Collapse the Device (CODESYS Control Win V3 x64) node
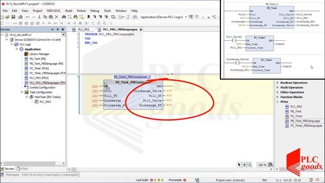The width and height of the screenshot is (325, 183). [7, 40]
